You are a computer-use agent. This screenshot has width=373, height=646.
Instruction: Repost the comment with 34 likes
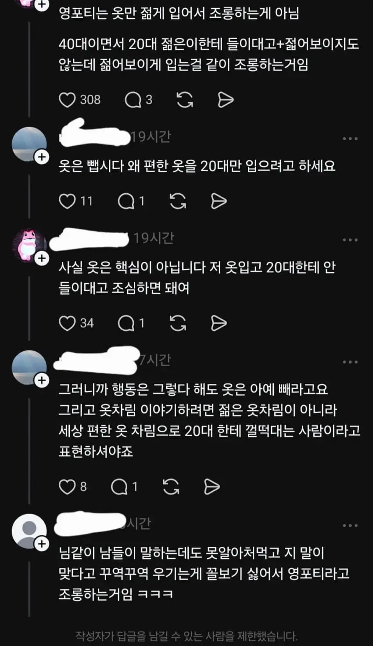click(178, 324)
